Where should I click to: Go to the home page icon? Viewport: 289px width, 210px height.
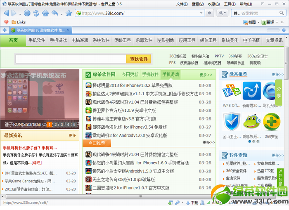point(45,13)
